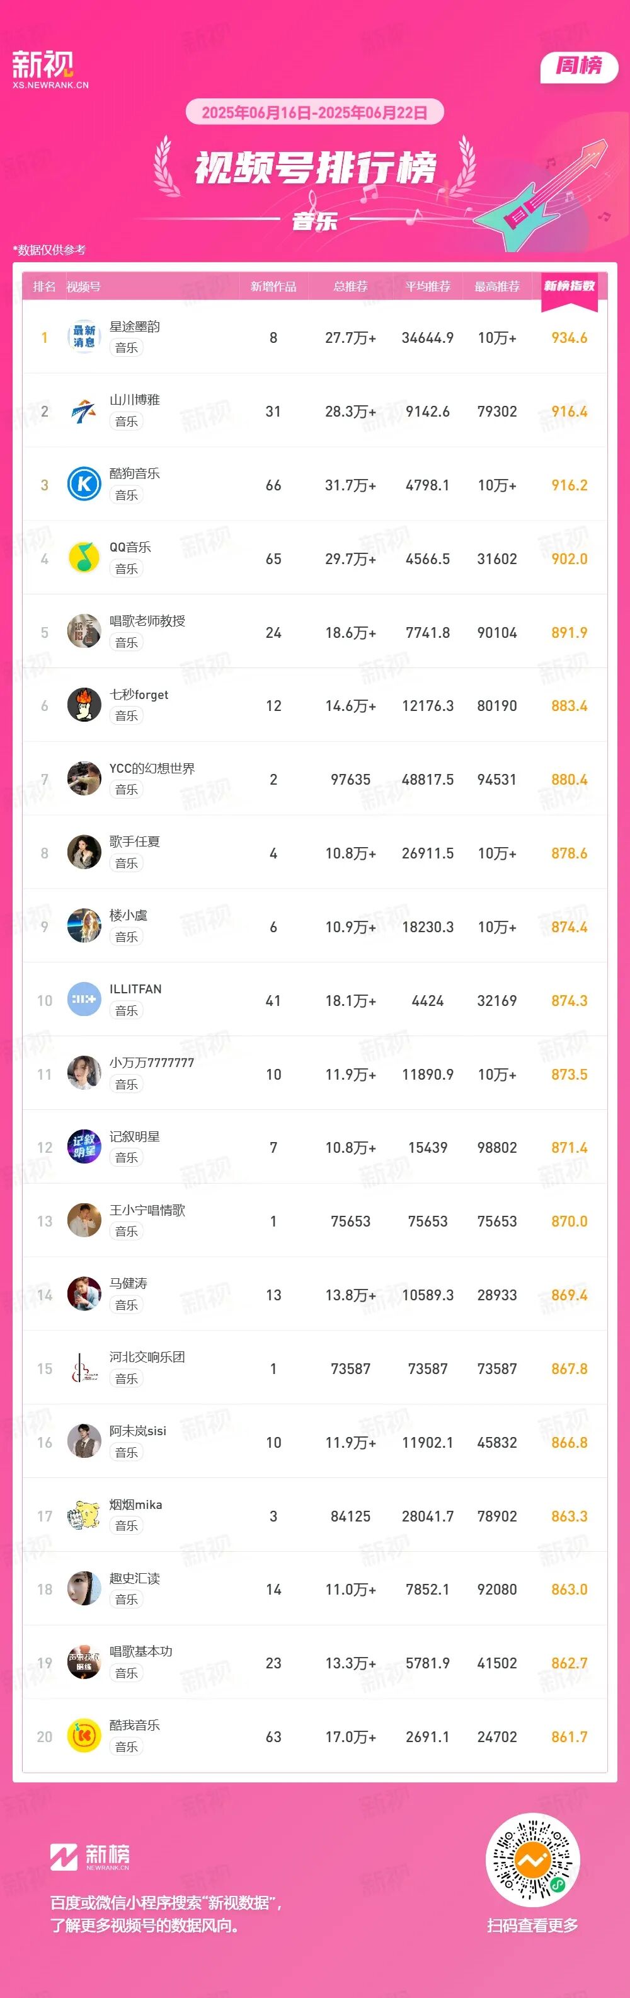Click the 山川博雅 number 7 avatar icon
The height and width of the screenshot is (1998, 630).
[x=84, y=411]
